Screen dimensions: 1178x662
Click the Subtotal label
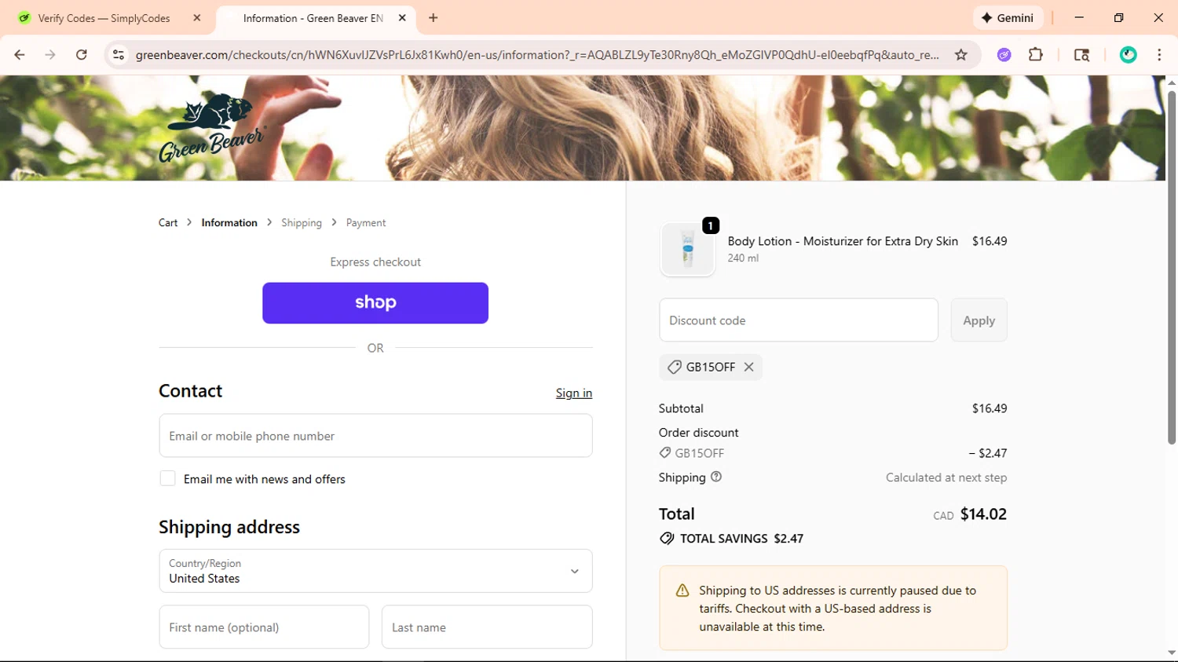point(681,408)
